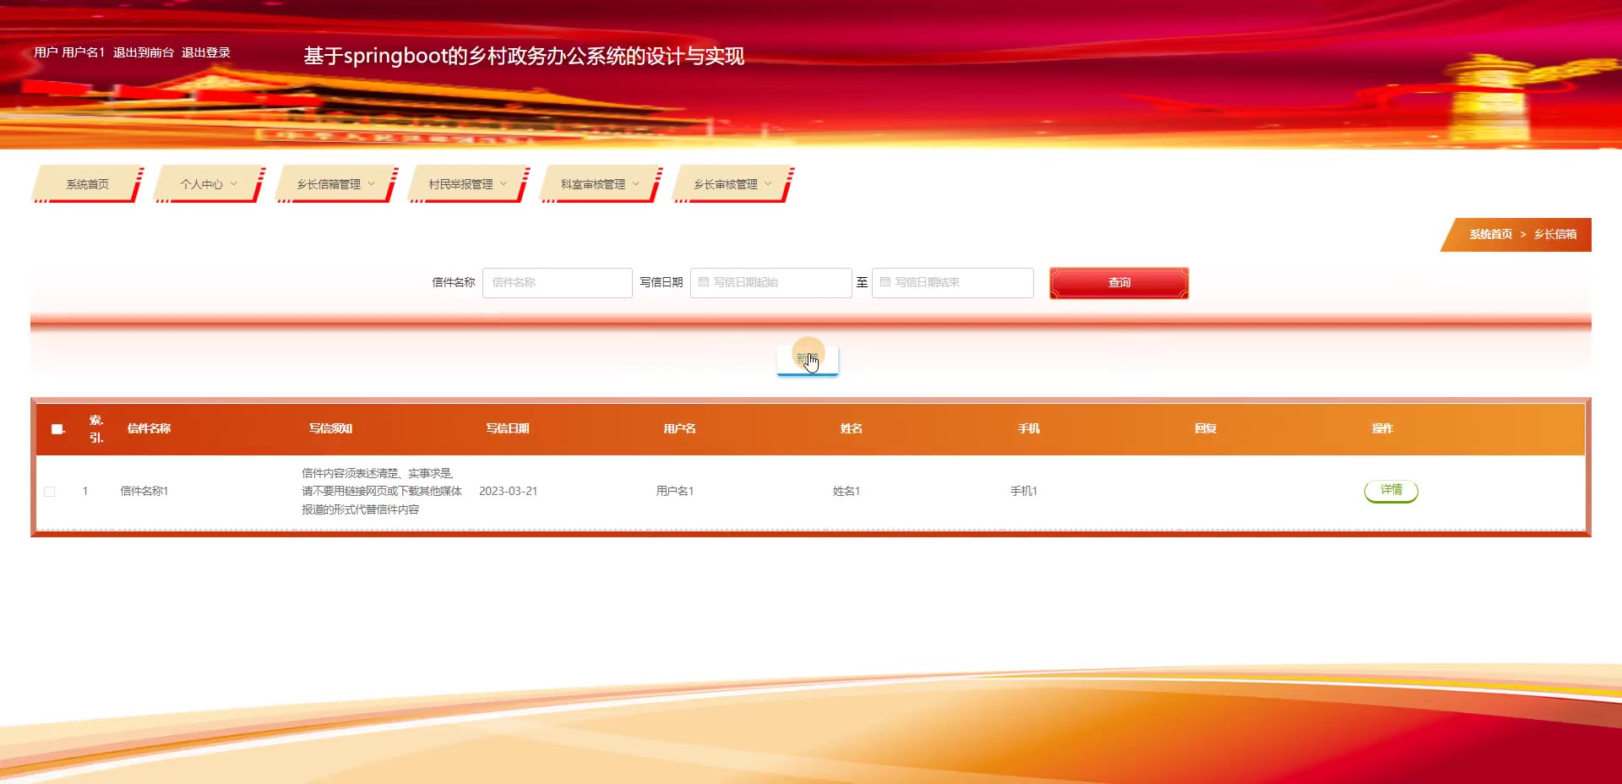Click the 回复 column header

point(1206,428)
